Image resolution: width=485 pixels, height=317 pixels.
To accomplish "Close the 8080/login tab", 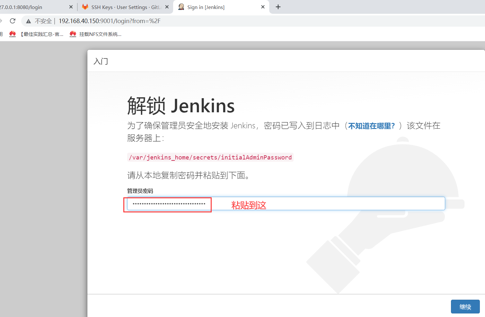I will [71, 7].
